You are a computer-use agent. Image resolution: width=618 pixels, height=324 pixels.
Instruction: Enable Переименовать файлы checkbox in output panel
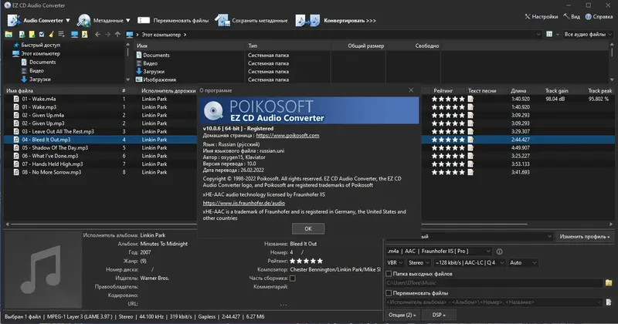389,293
